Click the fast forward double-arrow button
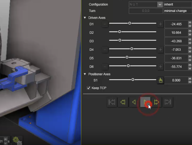Image resolution: width=192 pixels, height=145 pixels. (x=157, y=102)
